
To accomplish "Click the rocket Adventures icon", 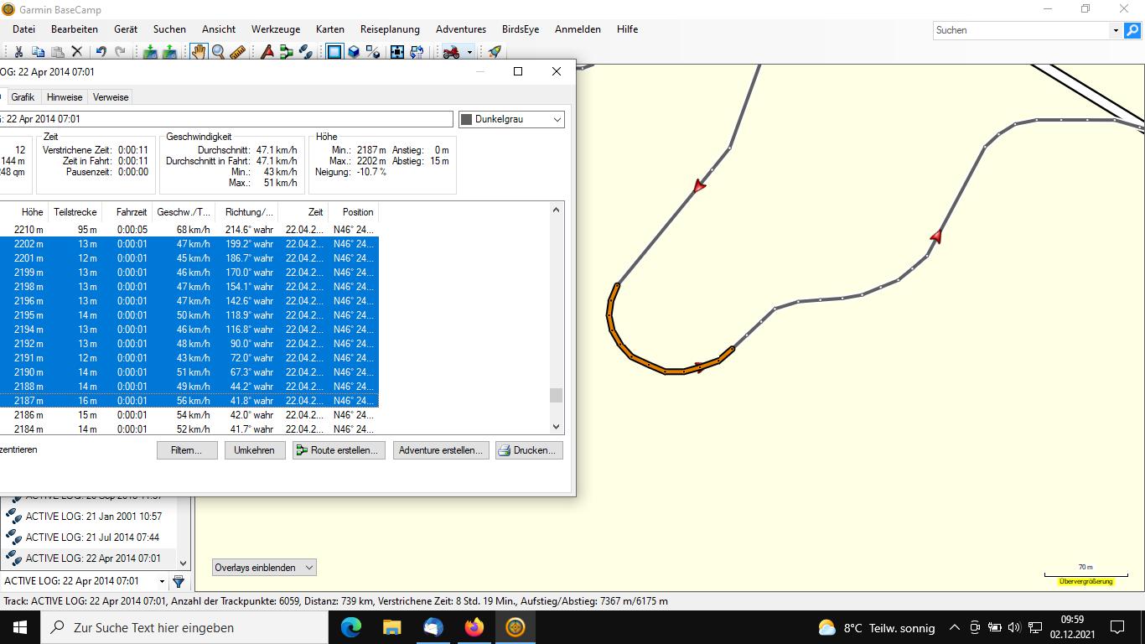I will point(495,52).
